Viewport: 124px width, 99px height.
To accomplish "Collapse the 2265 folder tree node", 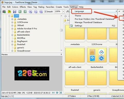I will coord(9,16).
